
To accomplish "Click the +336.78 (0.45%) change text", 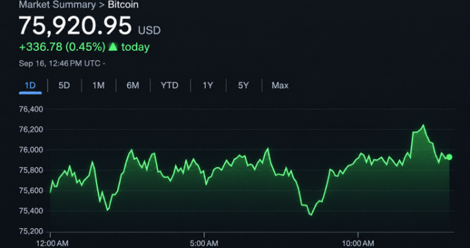I will 62,47.
